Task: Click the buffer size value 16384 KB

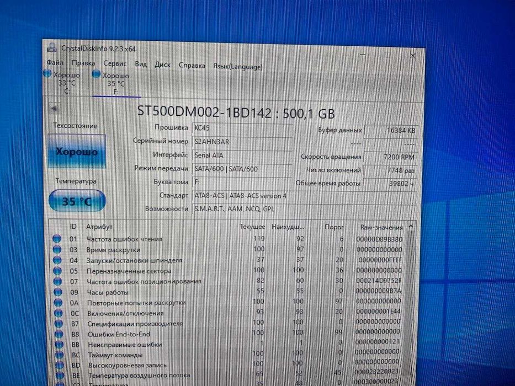Action: [390, 130]
